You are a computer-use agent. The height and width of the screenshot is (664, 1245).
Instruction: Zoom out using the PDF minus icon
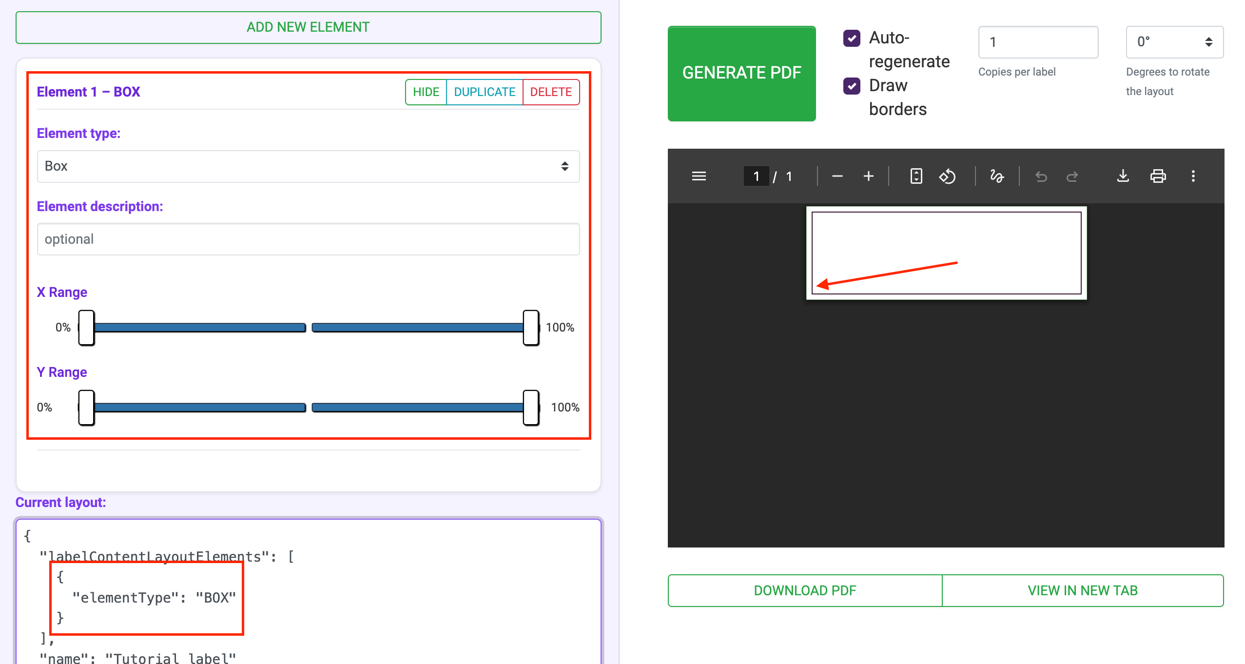(837, 176)
